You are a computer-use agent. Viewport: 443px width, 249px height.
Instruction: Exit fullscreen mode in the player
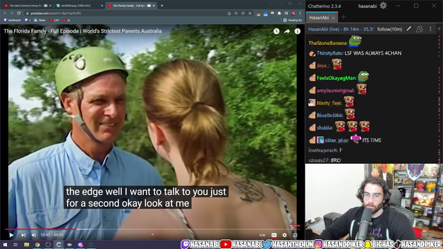click(295, 235)
